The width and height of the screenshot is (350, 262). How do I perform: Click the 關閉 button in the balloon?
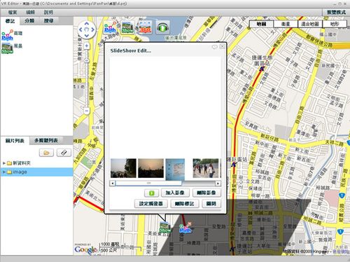click(x=211, y=204)
